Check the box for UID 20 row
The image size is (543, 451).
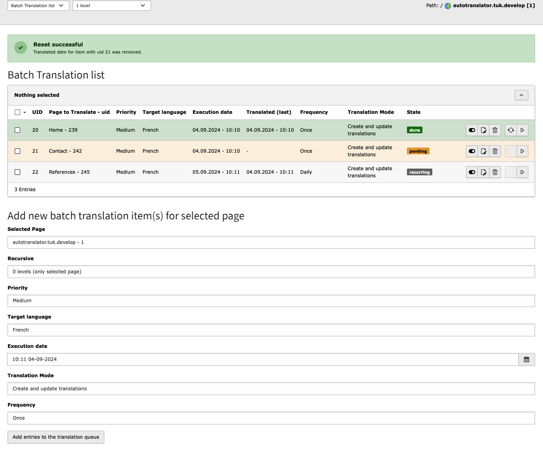[x=17, y=130]
